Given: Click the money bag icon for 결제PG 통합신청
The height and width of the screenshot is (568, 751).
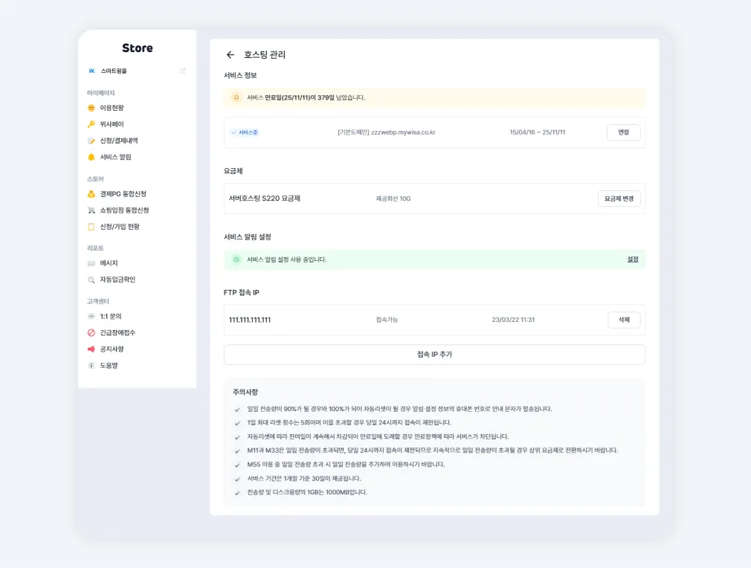Looking at the screenshot, I should [91, 194].
